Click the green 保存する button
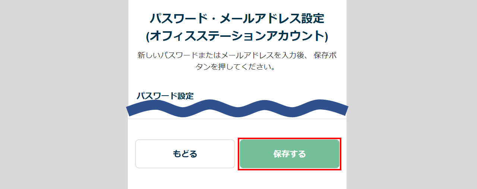Screen dimensions: 477x189 [x=289, y=154]
